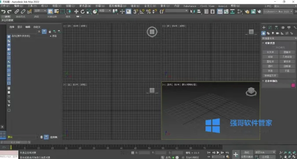Viewport: 297px width, 159px height.
Task: Toggle the Scene Explorer toolbar icon
Action: [x=206, y=11]
